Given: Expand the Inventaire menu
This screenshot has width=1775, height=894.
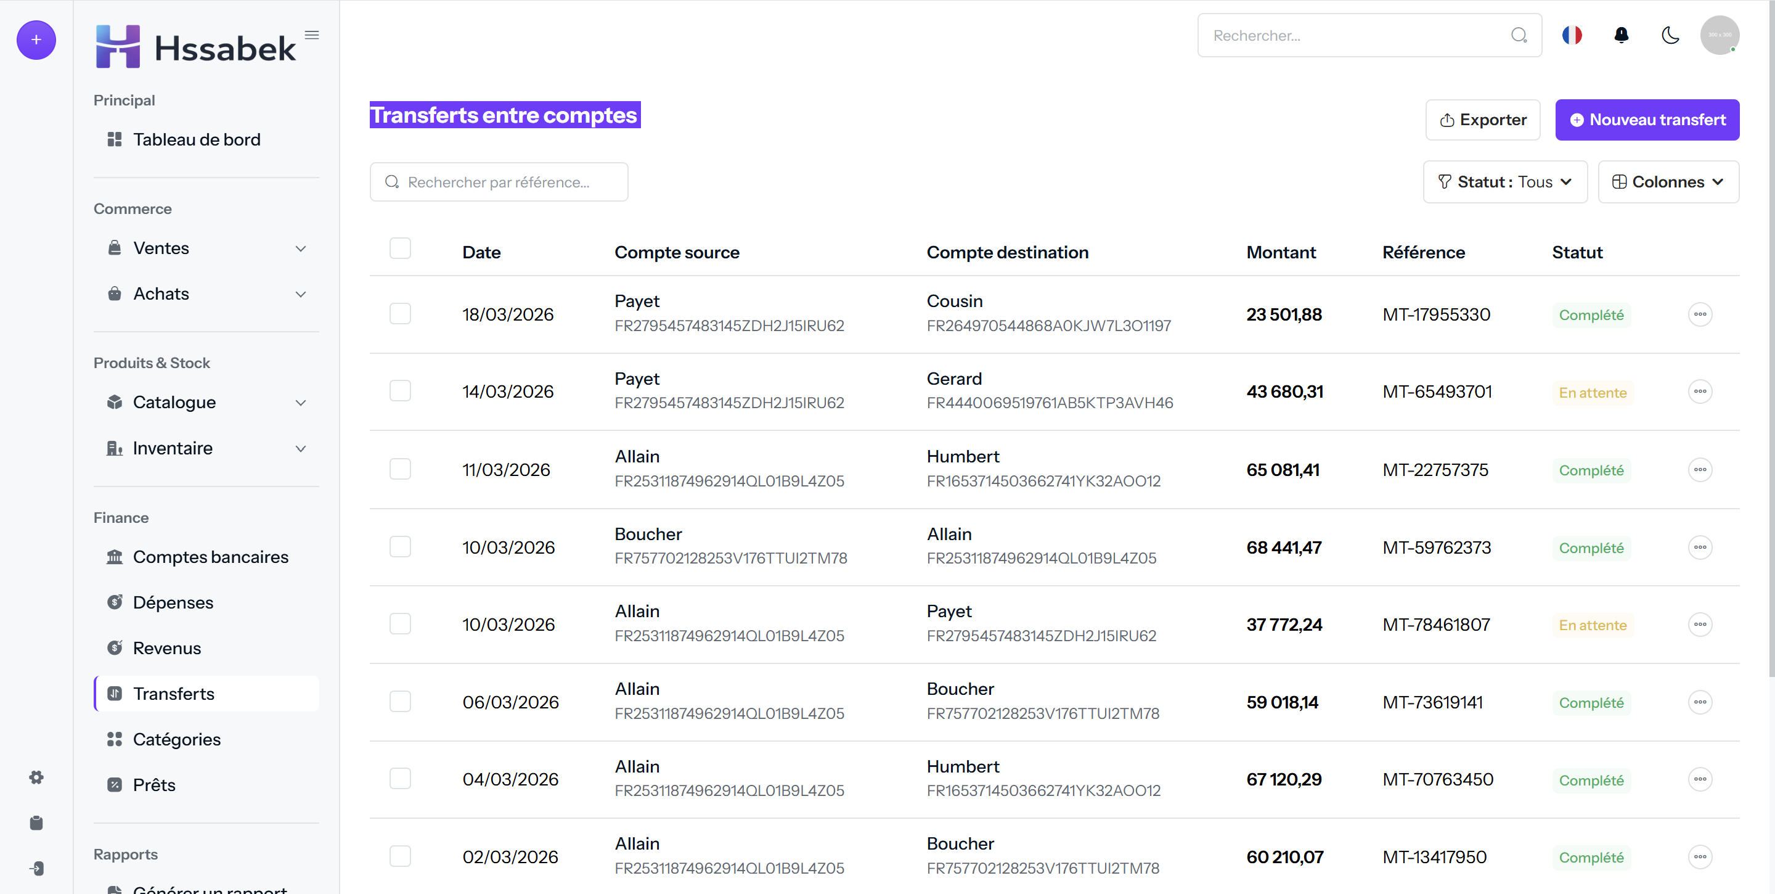Looking at the screenshot, I should point(206,449).
